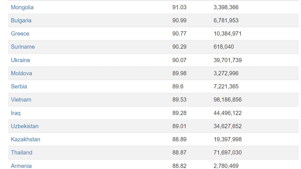Open the Armenia country link
301x169 pixels.
(21, 166)
